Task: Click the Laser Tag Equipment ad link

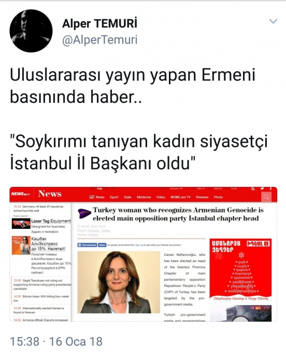Action: [51, 221]
